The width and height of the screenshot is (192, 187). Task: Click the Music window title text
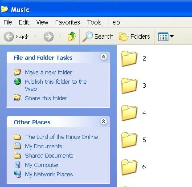[20, 10]
